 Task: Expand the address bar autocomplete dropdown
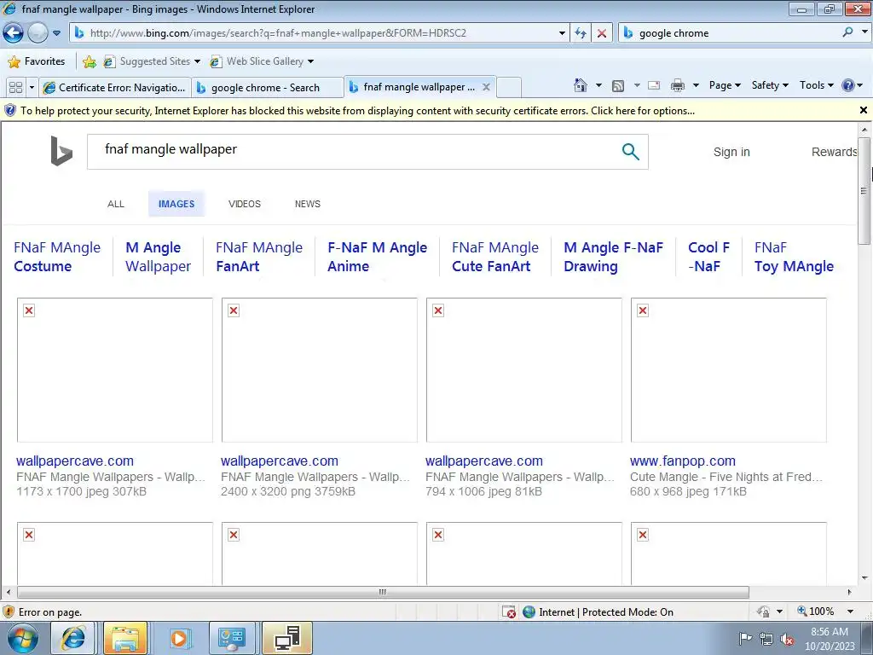[x=562, y=33]
